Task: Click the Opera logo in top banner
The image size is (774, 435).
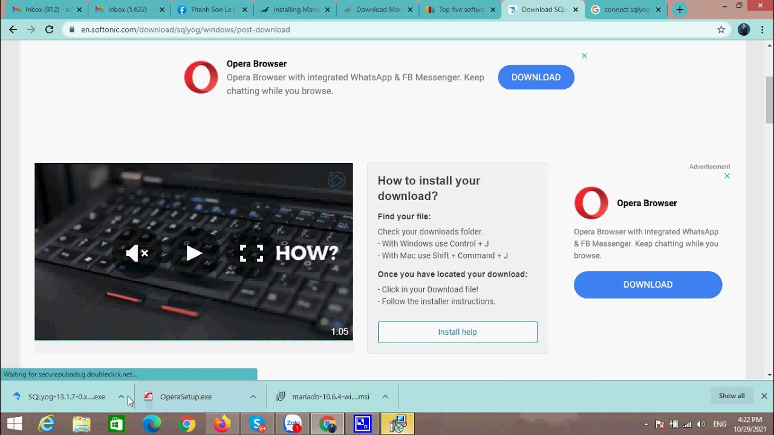Action: coord(201,77)
